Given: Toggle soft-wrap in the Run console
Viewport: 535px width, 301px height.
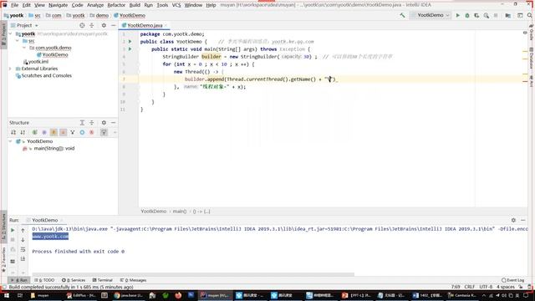Looking at the screenshot, I should 23,249.
